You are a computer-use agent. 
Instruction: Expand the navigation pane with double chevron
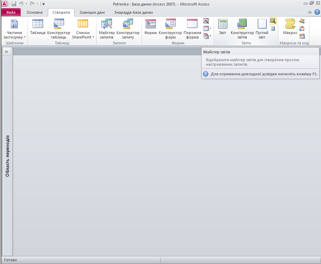[7, 52]
